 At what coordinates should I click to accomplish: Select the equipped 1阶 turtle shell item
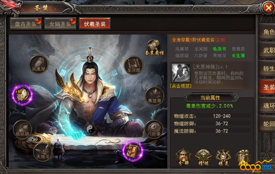point(22,95)
